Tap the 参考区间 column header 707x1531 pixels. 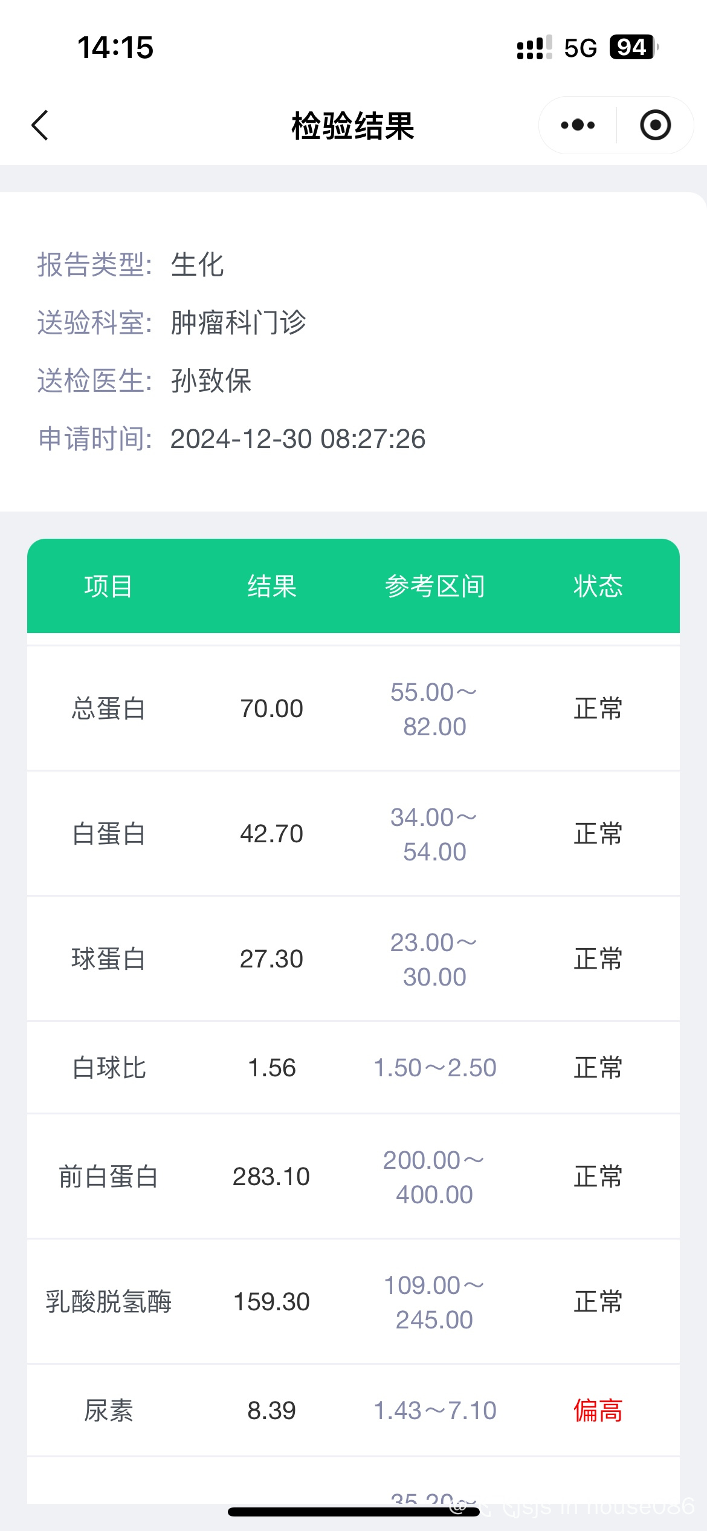[434, 587]
